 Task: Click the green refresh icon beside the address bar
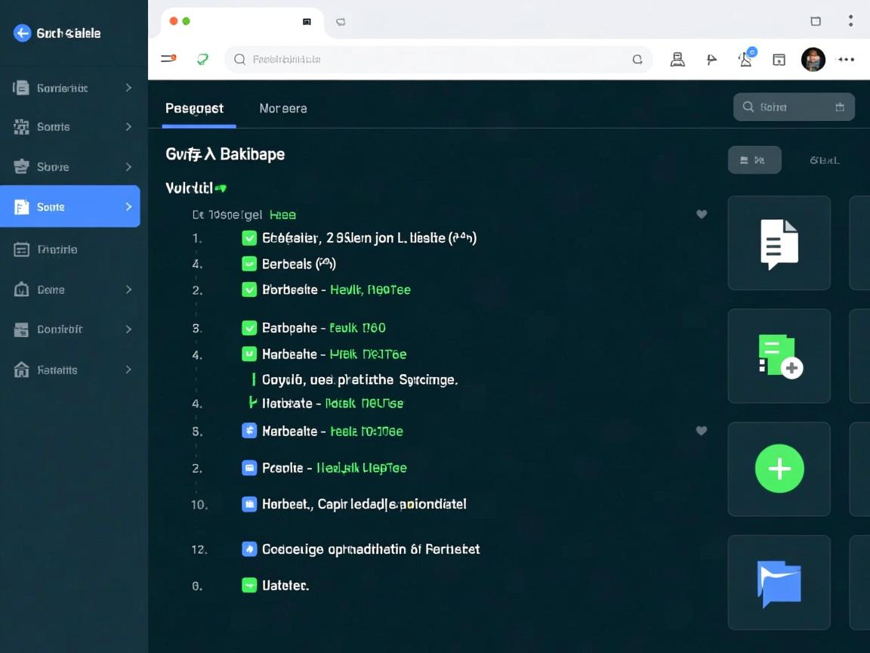click(x=202, y=59)
